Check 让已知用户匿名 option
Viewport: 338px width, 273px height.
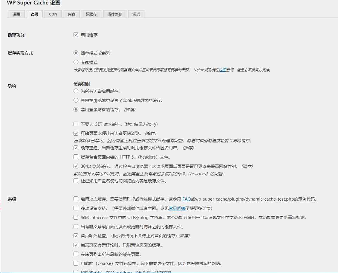click(x=76, y=181)
